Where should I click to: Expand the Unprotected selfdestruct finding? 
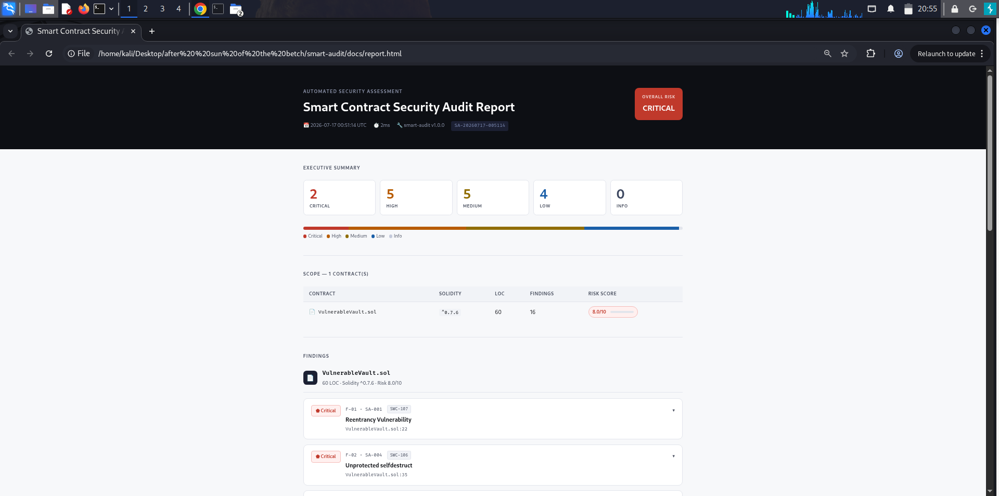pos(493,465)
